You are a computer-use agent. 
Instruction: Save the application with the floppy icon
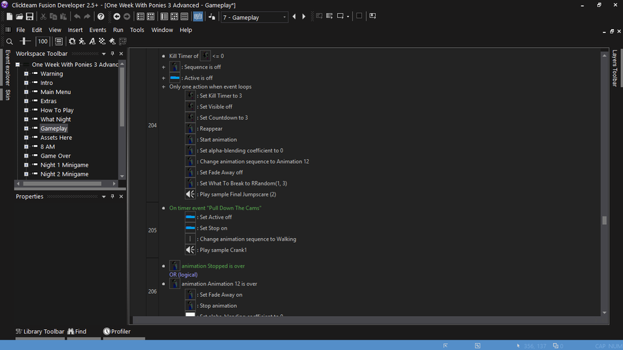30,17
